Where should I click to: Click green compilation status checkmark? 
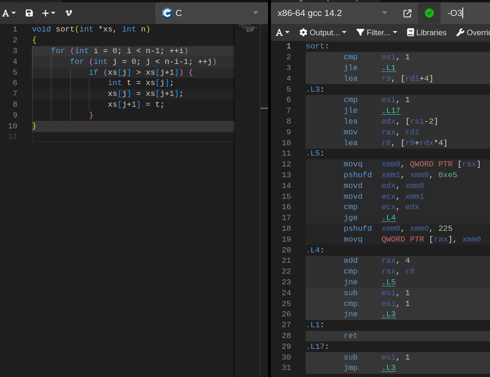click(x=429, y=13)
